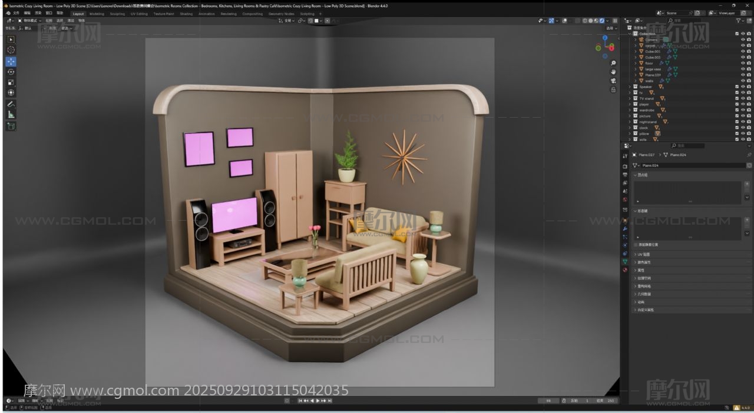Open the Material properties tab
The height and width of the screenshot is (413, 754).
click(625, 270)
